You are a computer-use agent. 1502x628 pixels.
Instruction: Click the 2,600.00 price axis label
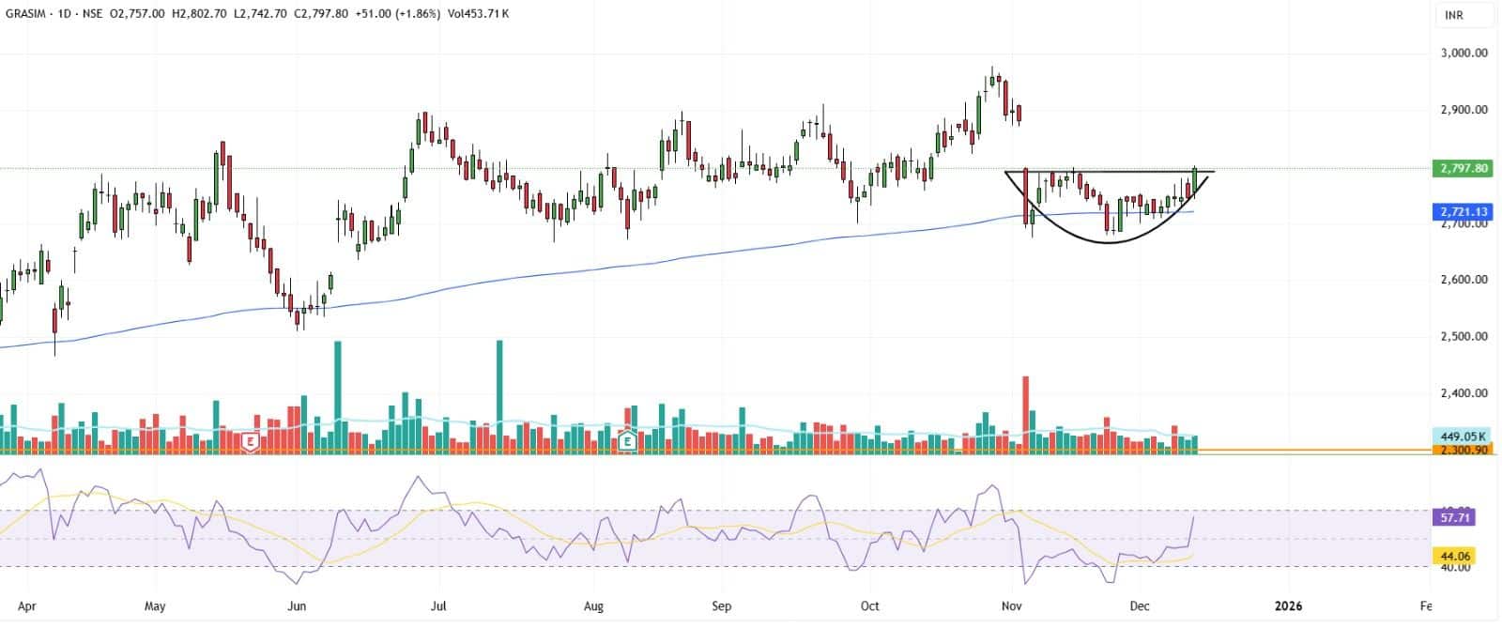(x=1464, y=280)
